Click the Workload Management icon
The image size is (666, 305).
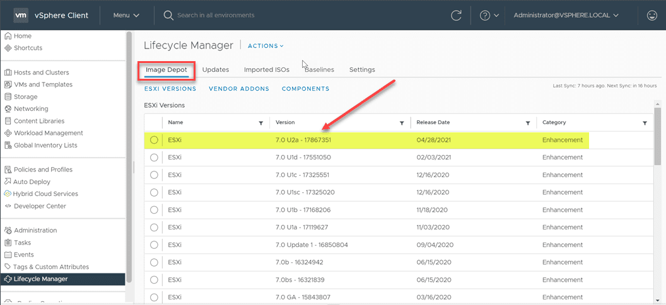pyautogui.click(x=8, y=133)
